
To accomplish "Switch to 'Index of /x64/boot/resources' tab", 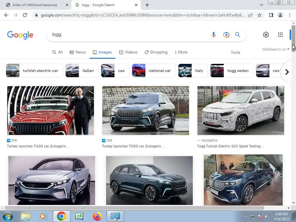I will tap(35, 5).
